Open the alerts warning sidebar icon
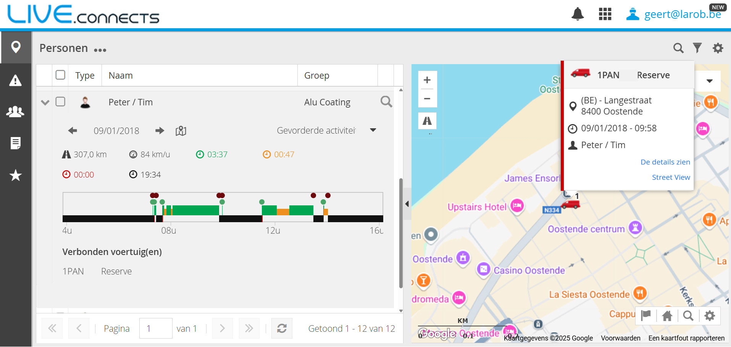 [16, 80]
